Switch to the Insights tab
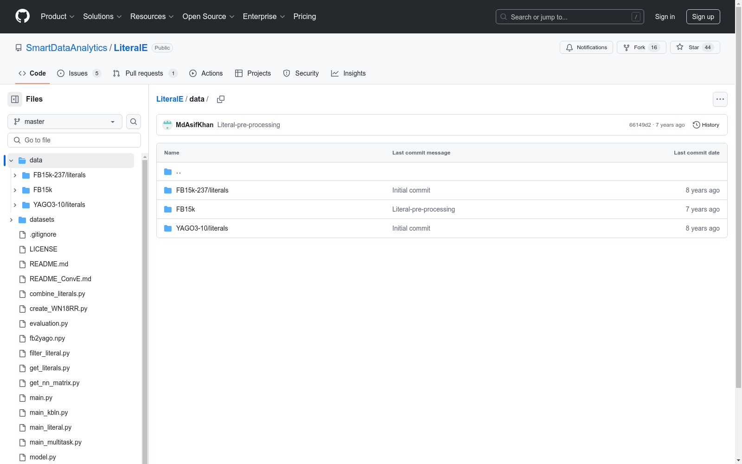Viewport: 742px width, 464px height. coord(348,73)
